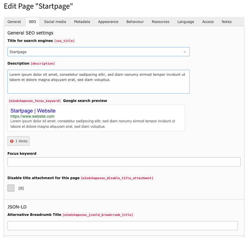Screen dimensions: 247x238
Task: Open the Access tab
Action: tap(208, 22)
